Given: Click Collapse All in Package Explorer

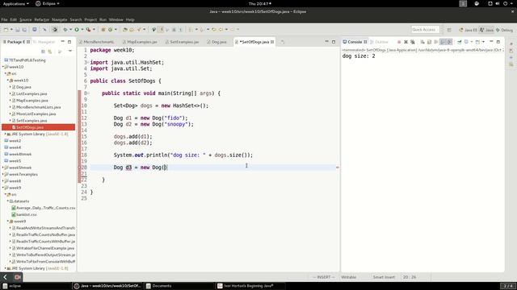Looking at the screenshot, I should pos(43,52).
